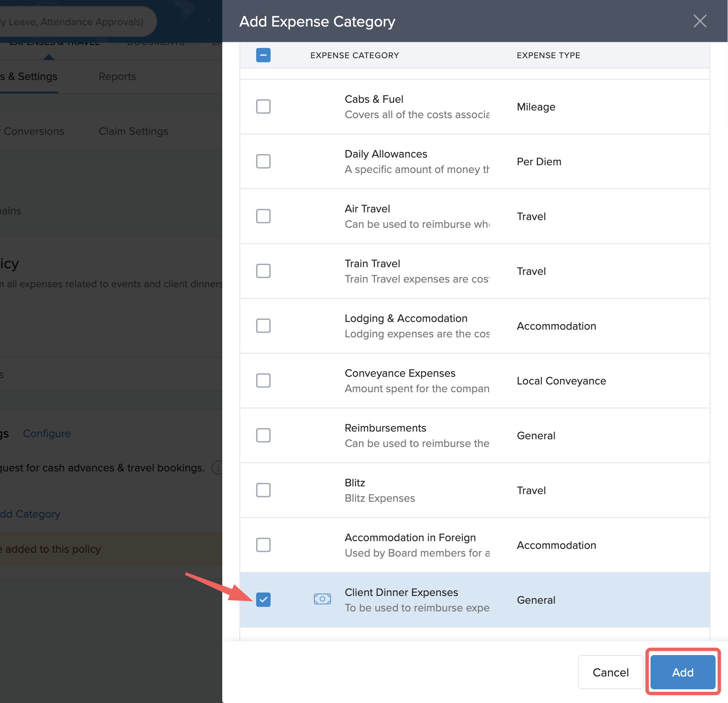This screenshot has width=728, height=703.
Task: Check Lodging & Accomodation checkbox
Action: [x=263, y=326]
